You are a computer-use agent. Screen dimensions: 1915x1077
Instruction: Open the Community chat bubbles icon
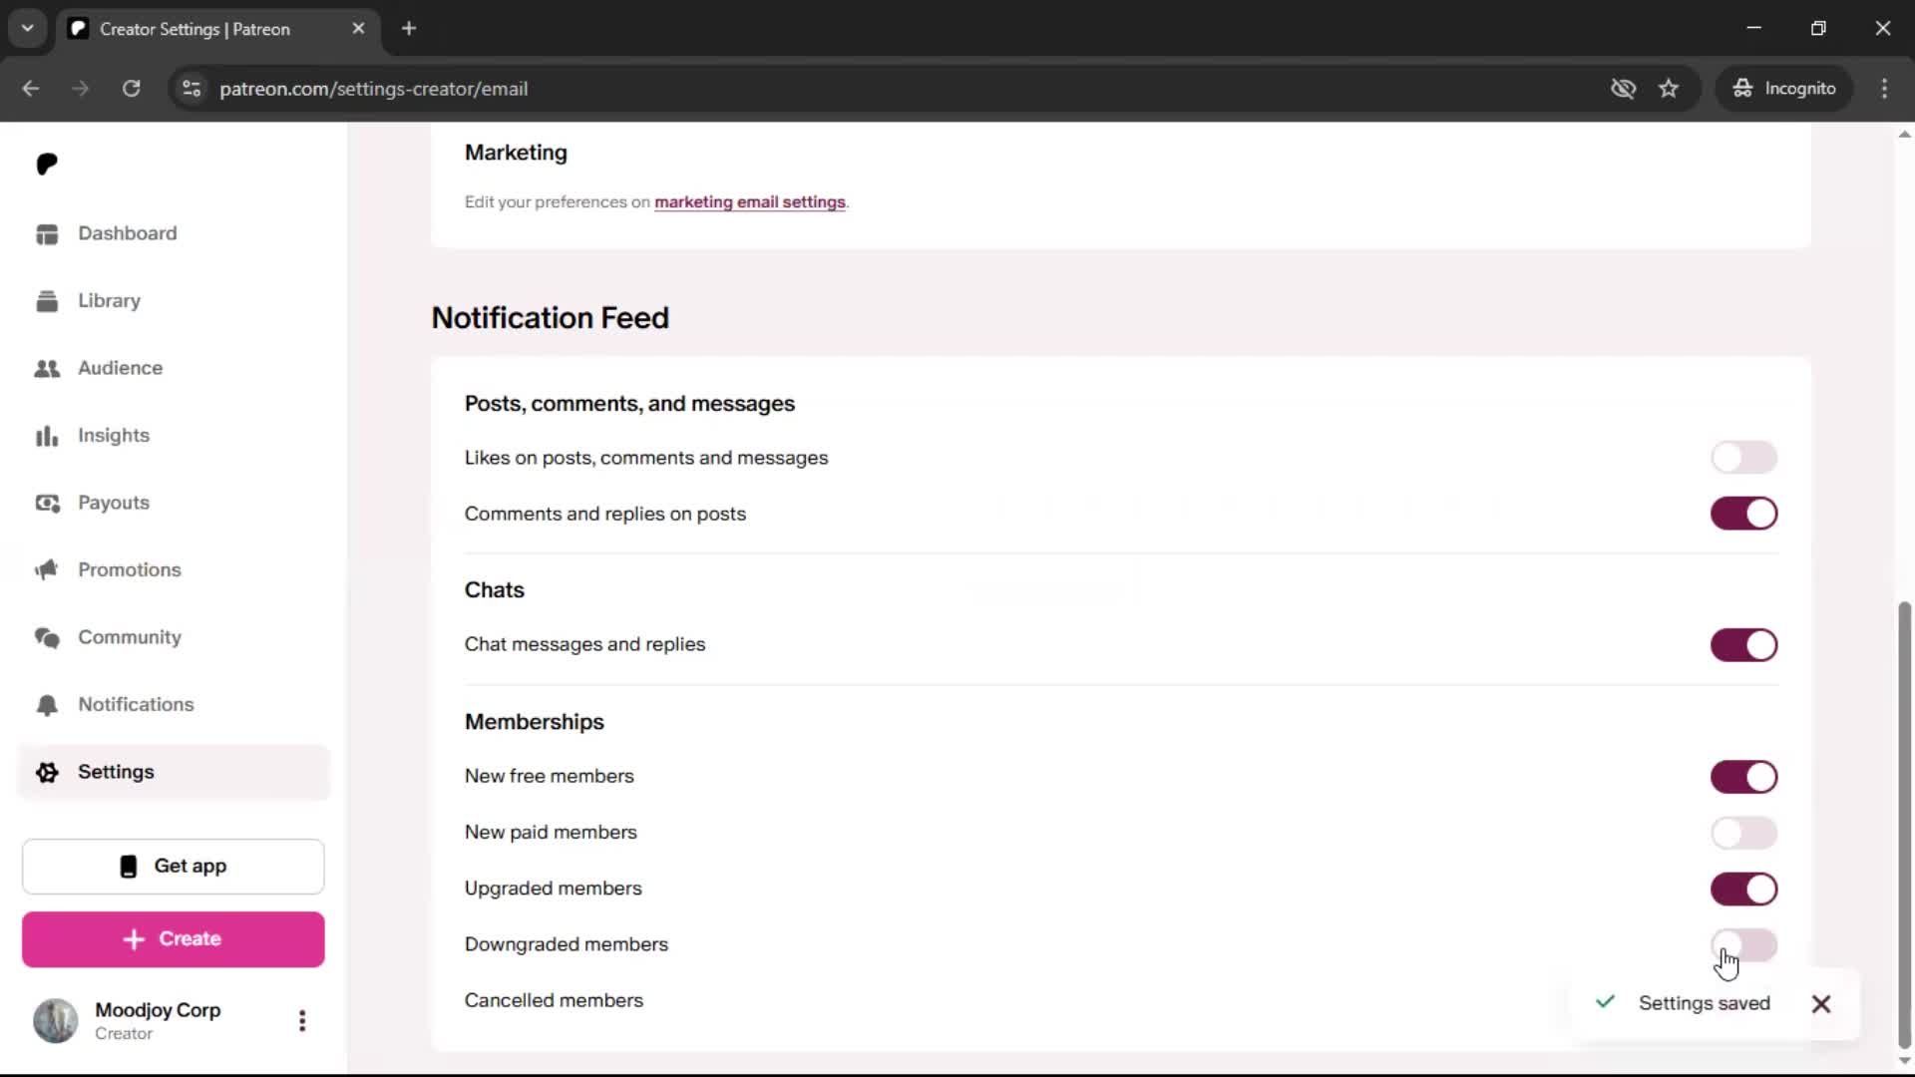47,637
